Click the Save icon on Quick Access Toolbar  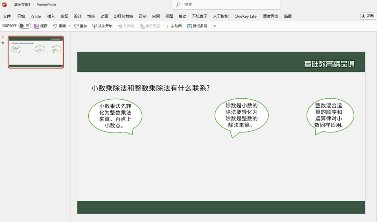click(36, 26)
